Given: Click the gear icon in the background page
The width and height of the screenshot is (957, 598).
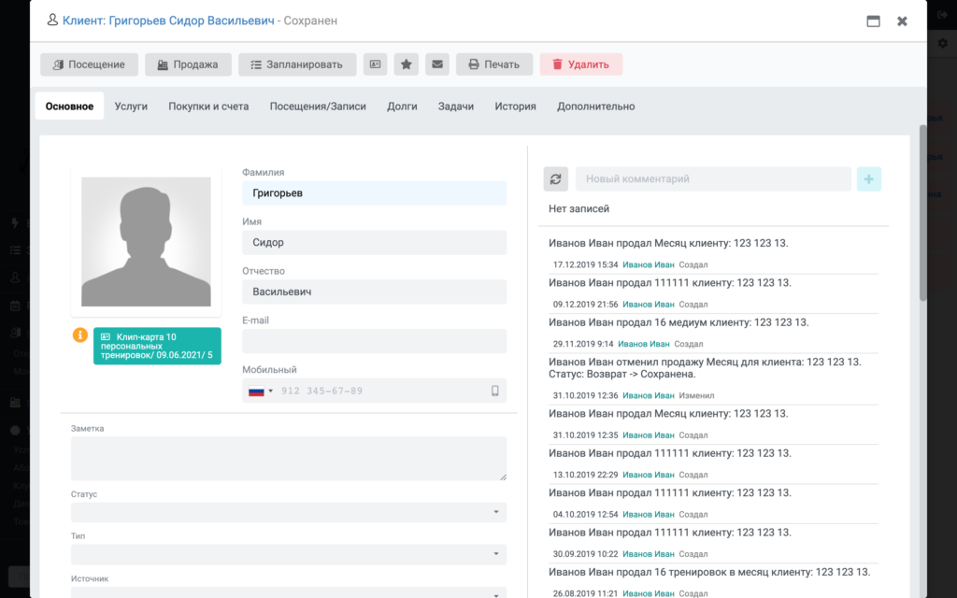Looking at the screenshot, I should tap(942, 43).
